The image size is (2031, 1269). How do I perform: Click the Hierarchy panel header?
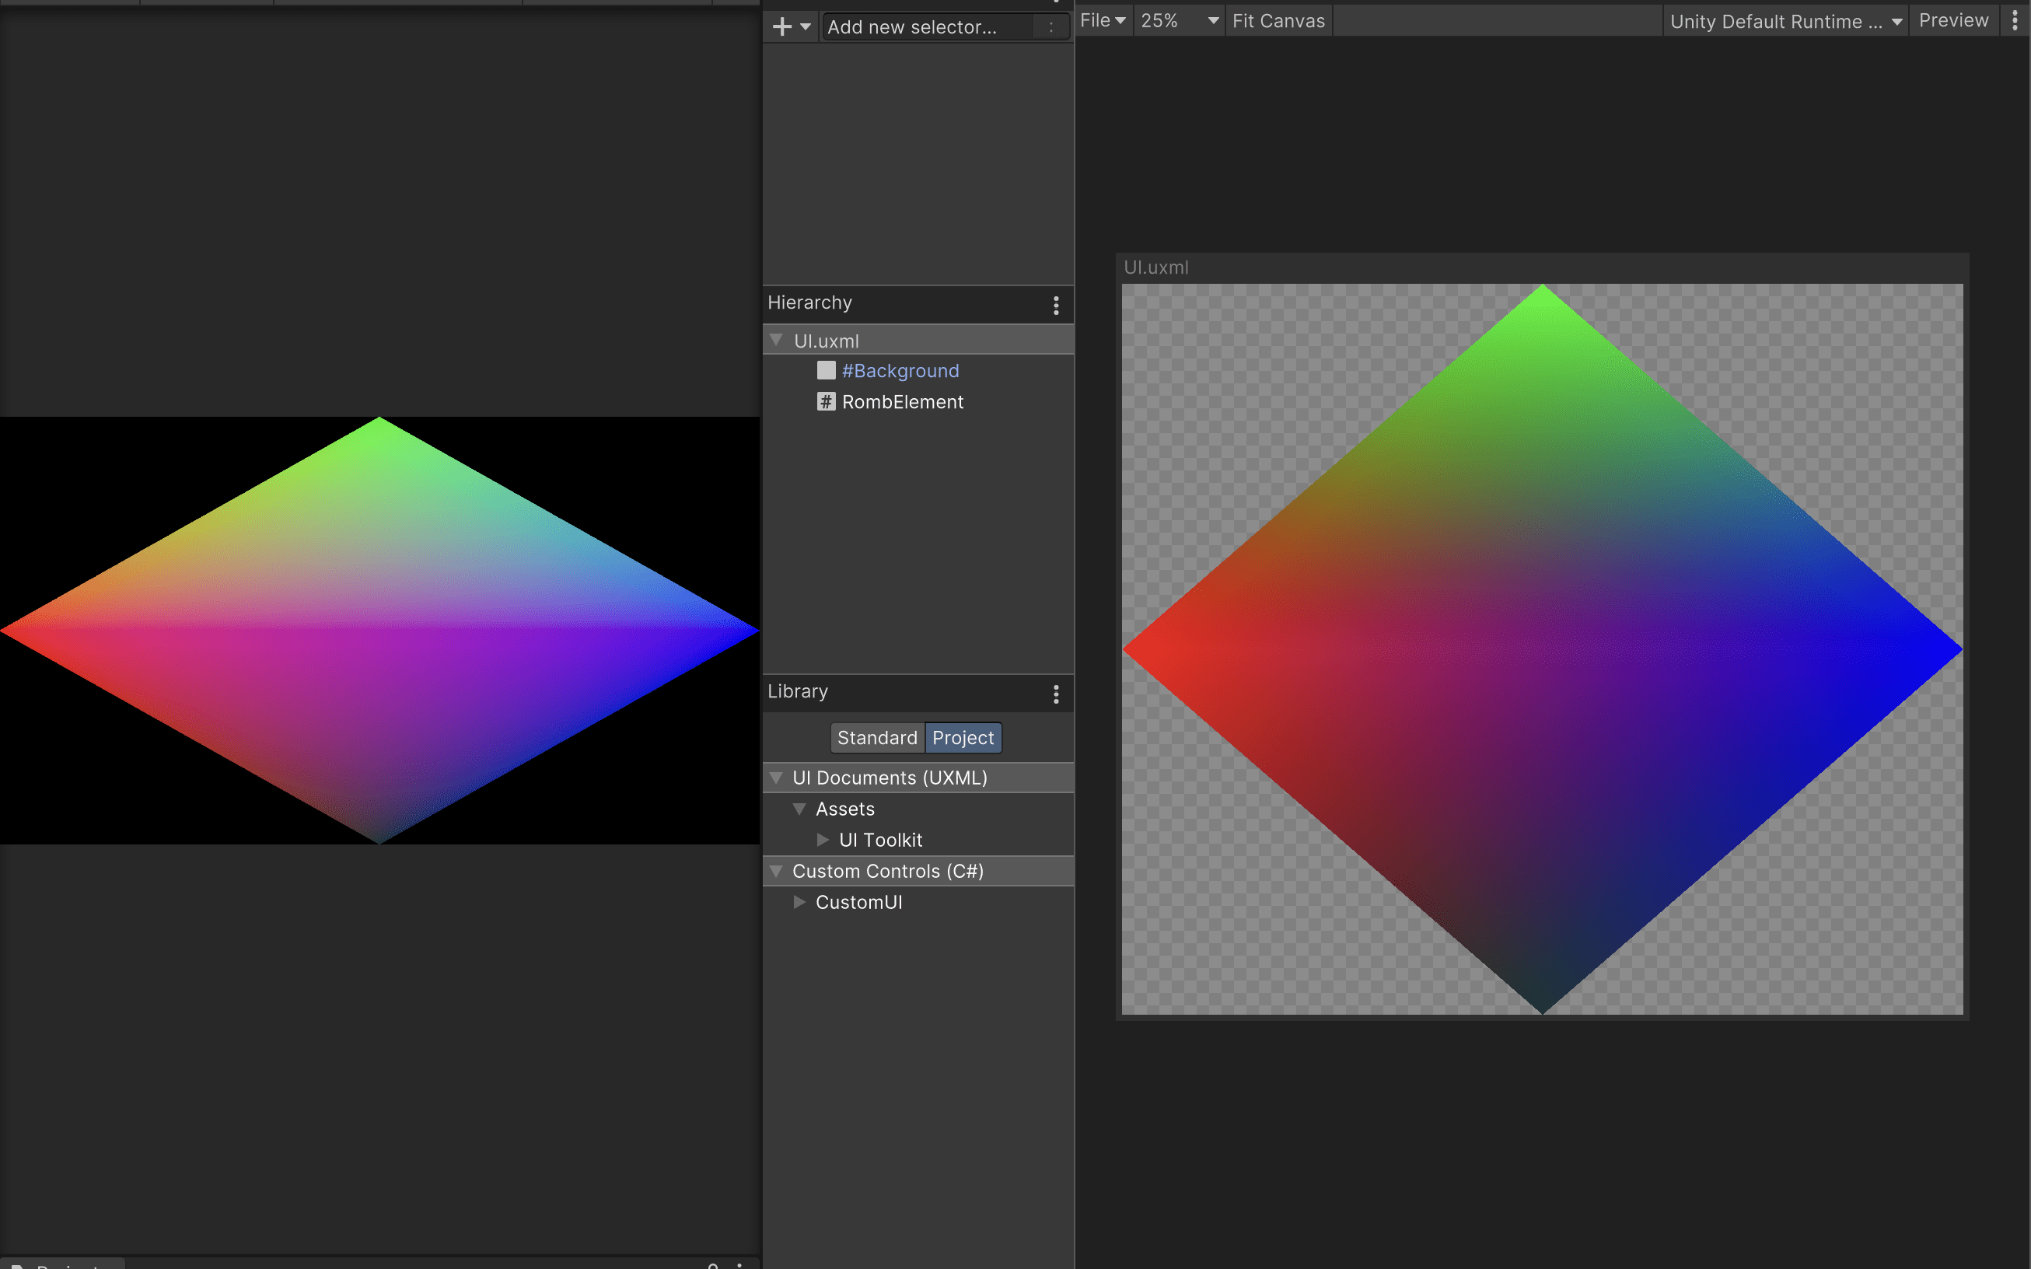(x=918, y=303)
